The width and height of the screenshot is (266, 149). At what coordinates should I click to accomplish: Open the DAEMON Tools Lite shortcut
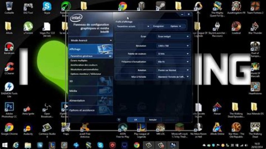coord(9,87)
